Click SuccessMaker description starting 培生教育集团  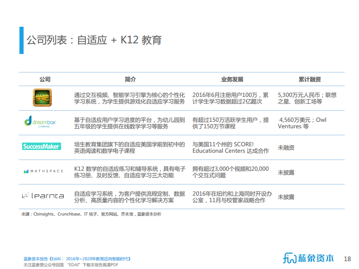click(130, 148)
